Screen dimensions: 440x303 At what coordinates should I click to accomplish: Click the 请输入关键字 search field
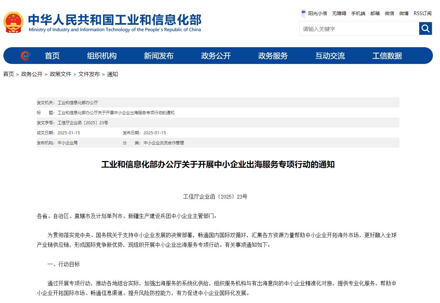pyautogui.click(x=359, y=29)
